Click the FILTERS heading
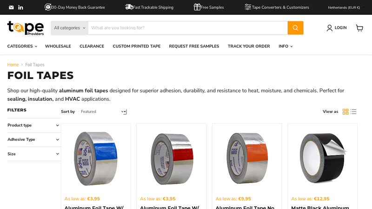372x209 pixels. 17,110
